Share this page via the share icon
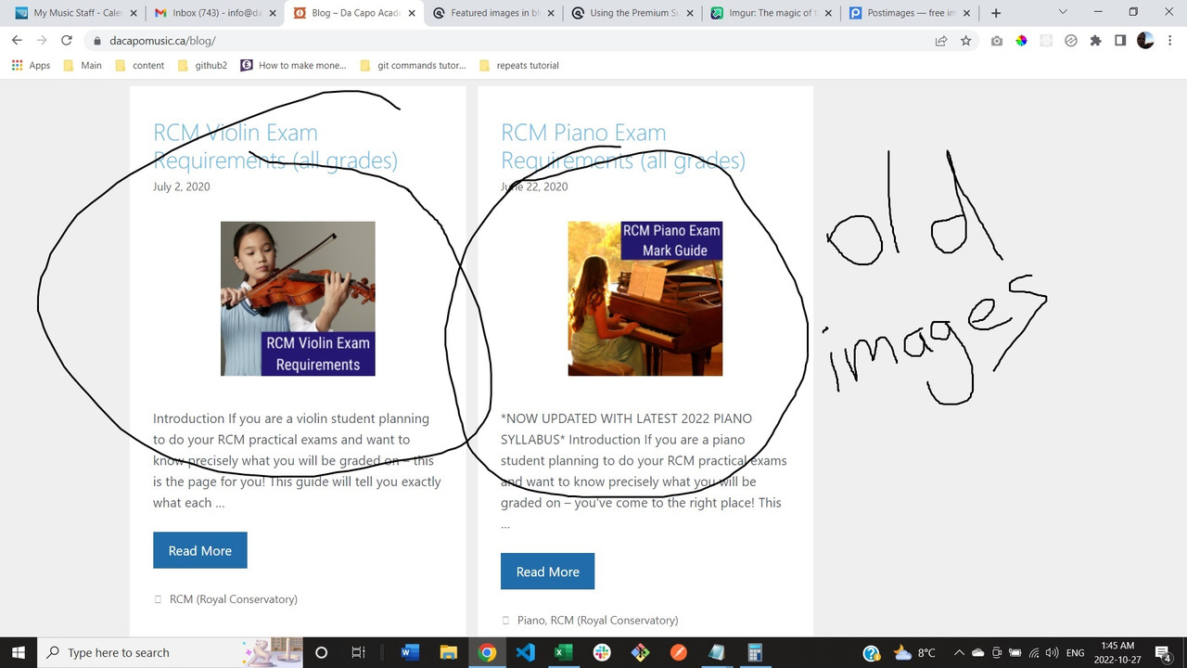This screenshot has width=1187, height=668. pyautogui.click(x=940, y=40)
